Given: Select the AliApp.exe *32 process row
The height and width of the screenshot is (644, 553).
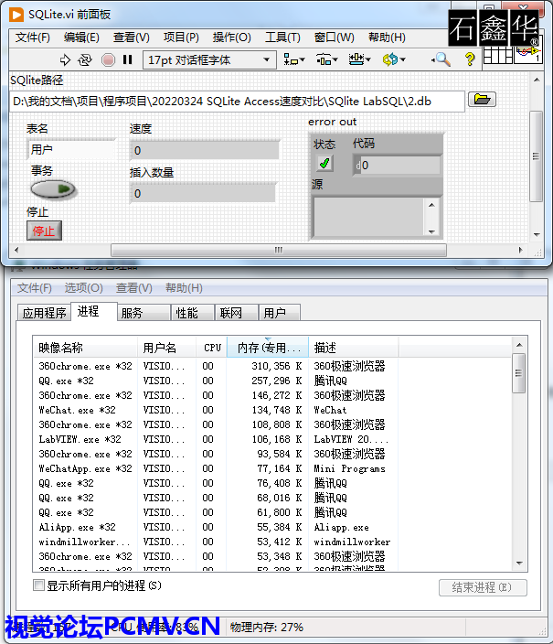Looking at the screenshot, I should pyautogui.click(x=272, y=527).
